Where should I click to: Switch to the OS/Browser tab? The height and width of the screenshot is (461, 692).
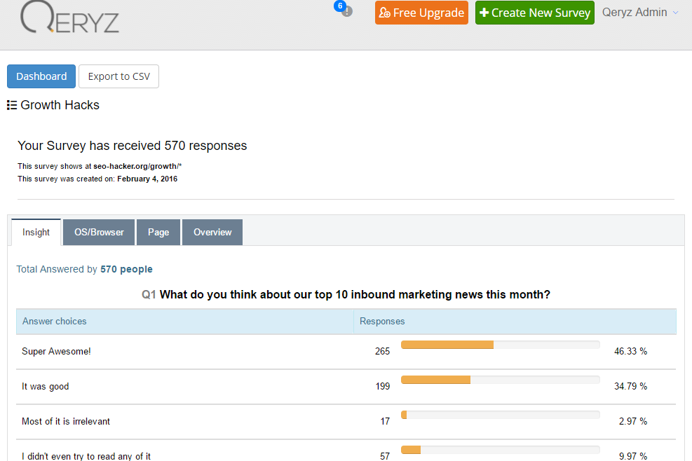tap(99, 232)
